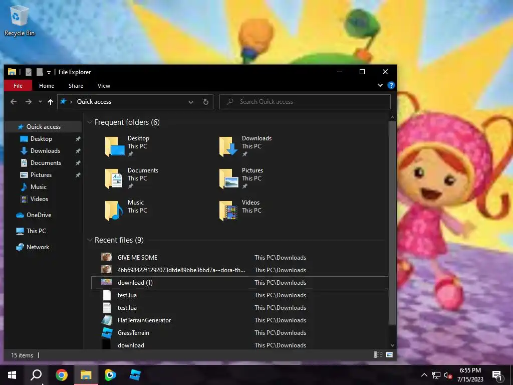Switch to the Details view layout

pos(378,355)
